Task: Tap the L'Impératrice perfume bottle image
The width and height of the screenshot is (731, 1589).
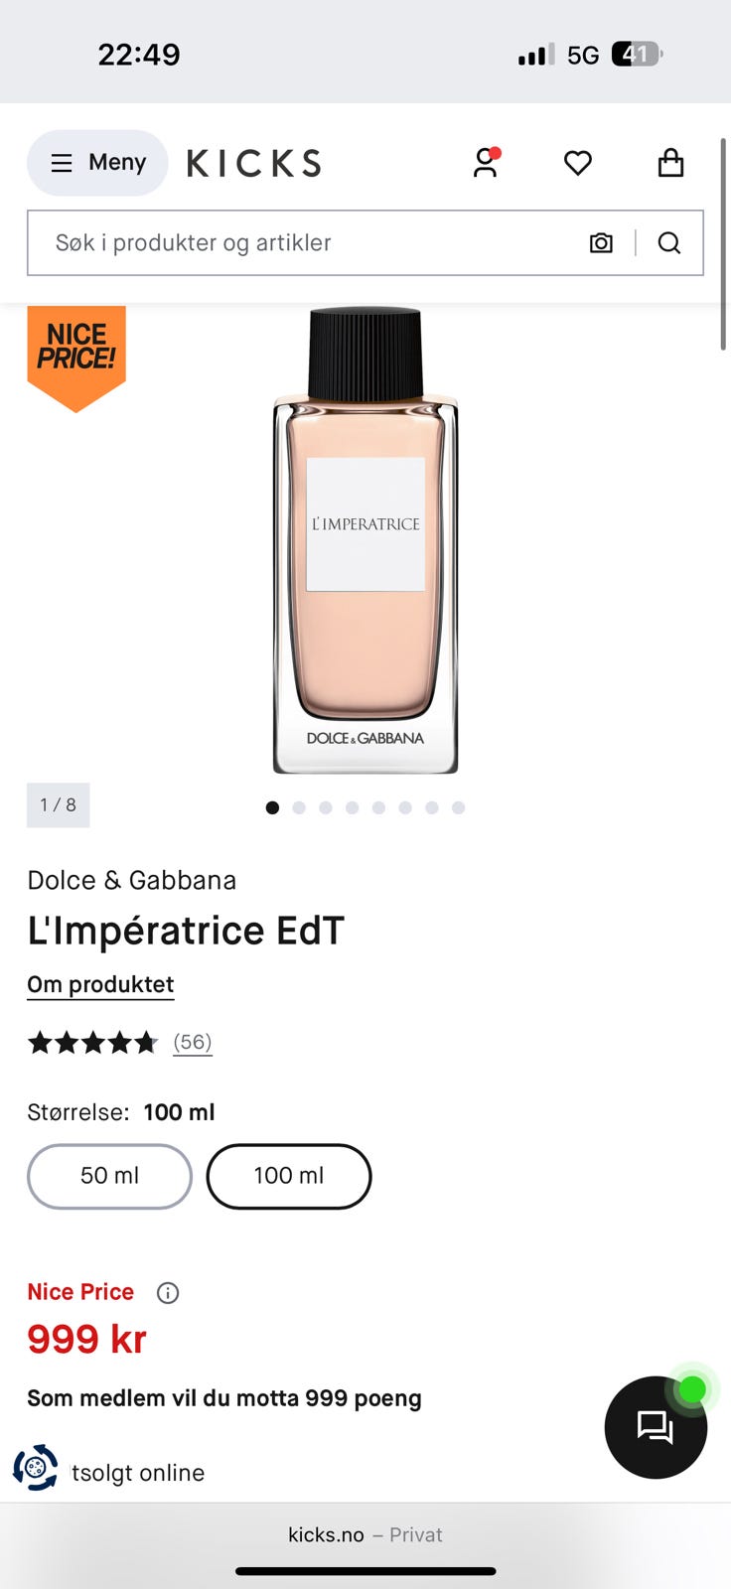Action: pos(365,540)
